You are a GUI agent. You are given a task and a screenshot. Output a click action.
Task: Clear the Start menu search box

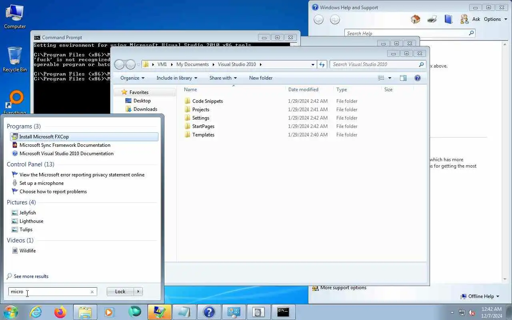pos(92,292)
